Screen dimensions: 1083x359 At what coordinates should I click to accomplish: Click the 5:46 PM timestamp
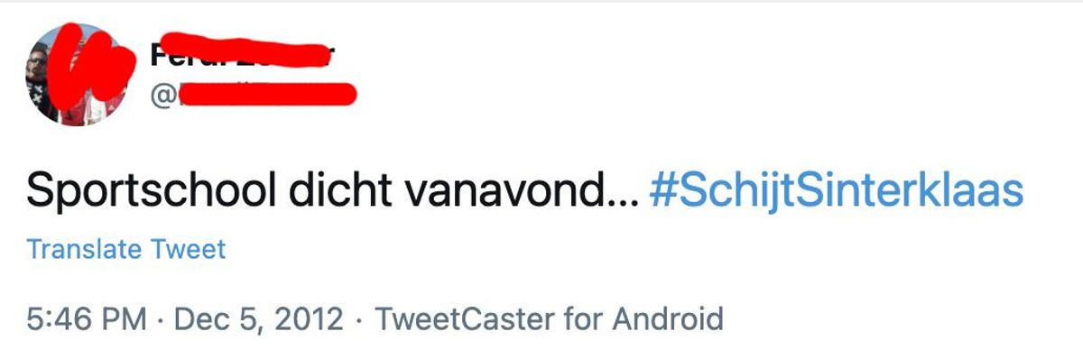(x=86, y=318)
